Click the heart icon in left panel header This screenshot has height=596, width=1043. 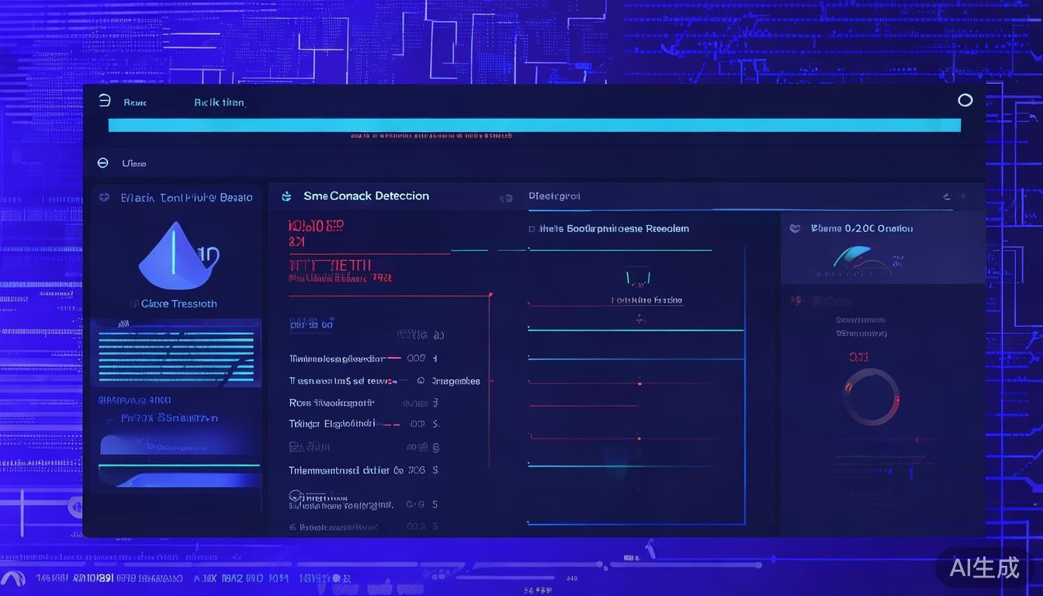click(104, 198)
